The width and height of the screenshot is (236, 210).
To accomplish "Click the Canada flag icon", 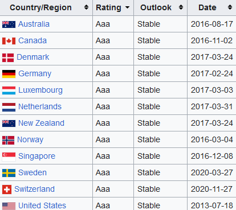I will click(9, 41).
